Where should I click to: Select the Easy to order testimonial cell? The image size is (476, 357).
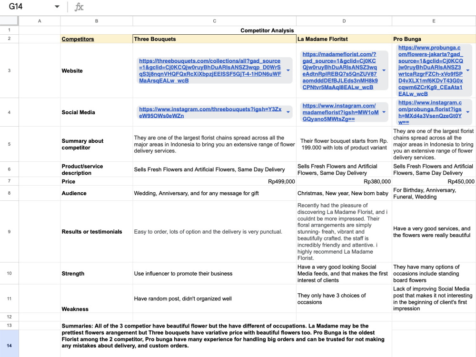[214, 232]
